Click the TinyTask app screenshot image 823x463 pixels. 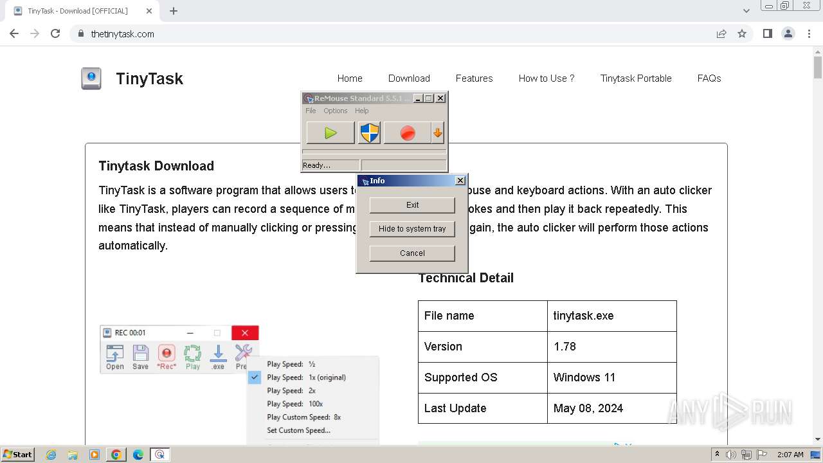(x=239, y=385)
